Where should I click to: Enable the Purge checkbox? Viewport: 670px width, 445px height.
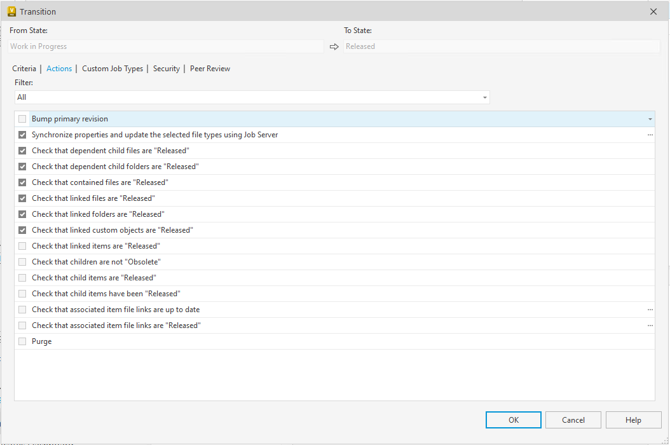(22, 341)
